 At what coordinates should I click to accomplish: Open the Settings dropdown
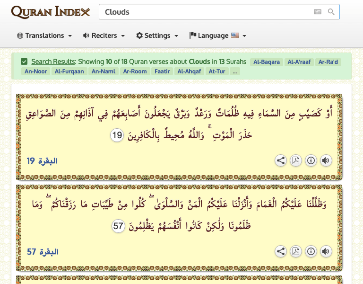tap(157, 35)
